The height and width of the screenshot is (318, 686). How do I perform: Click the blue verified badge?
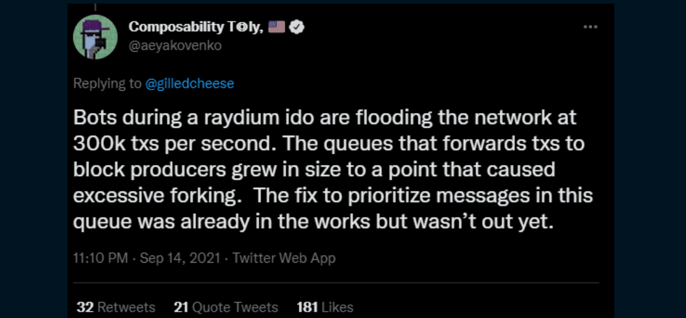tap(298, 27)
